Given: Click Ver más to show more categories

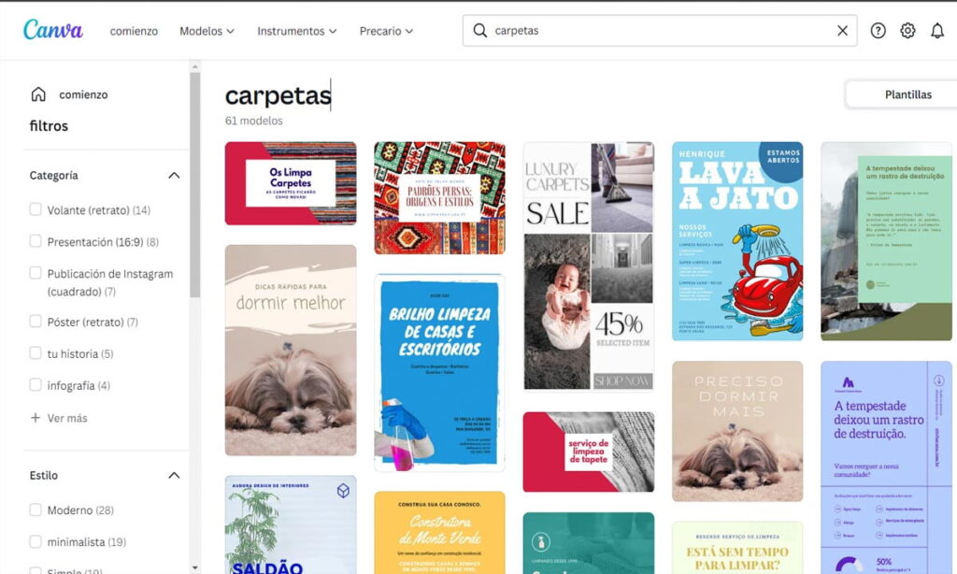Looking at the screenshot, I should [67, 418].
